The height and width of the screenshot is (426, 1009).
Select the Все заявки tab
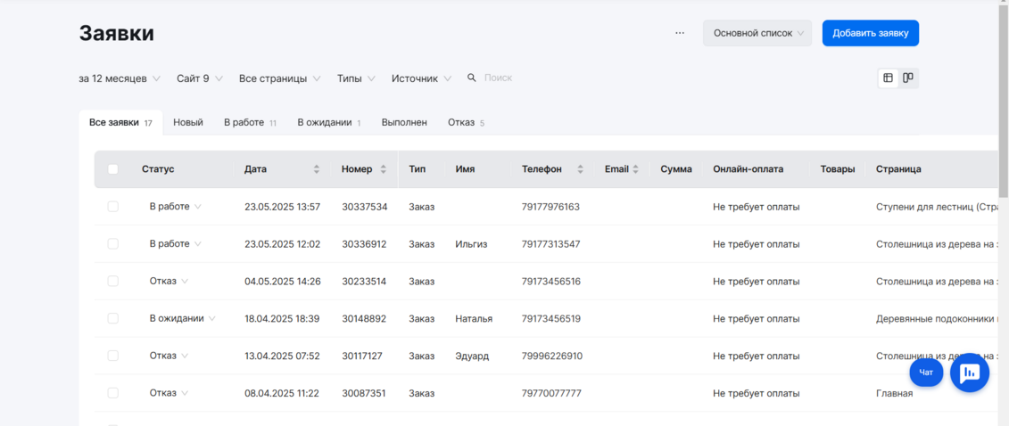(x=120, y=123)
